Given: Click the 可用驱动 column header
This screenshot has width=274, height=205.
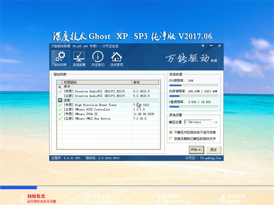Looking at the screenshot, I should click(x=97, y=82).
